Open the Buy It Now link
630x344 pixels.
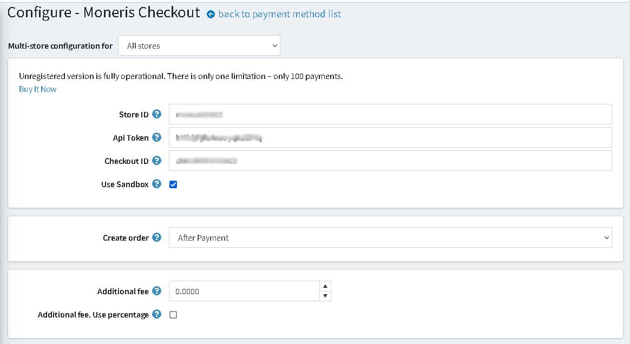pos(38,89)
